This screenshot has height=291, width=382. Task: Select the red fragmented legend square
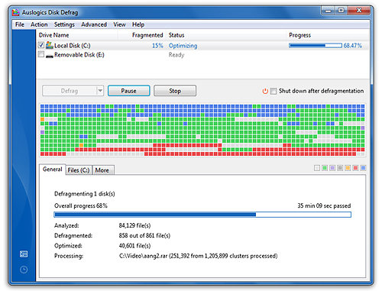coord(355,168)
